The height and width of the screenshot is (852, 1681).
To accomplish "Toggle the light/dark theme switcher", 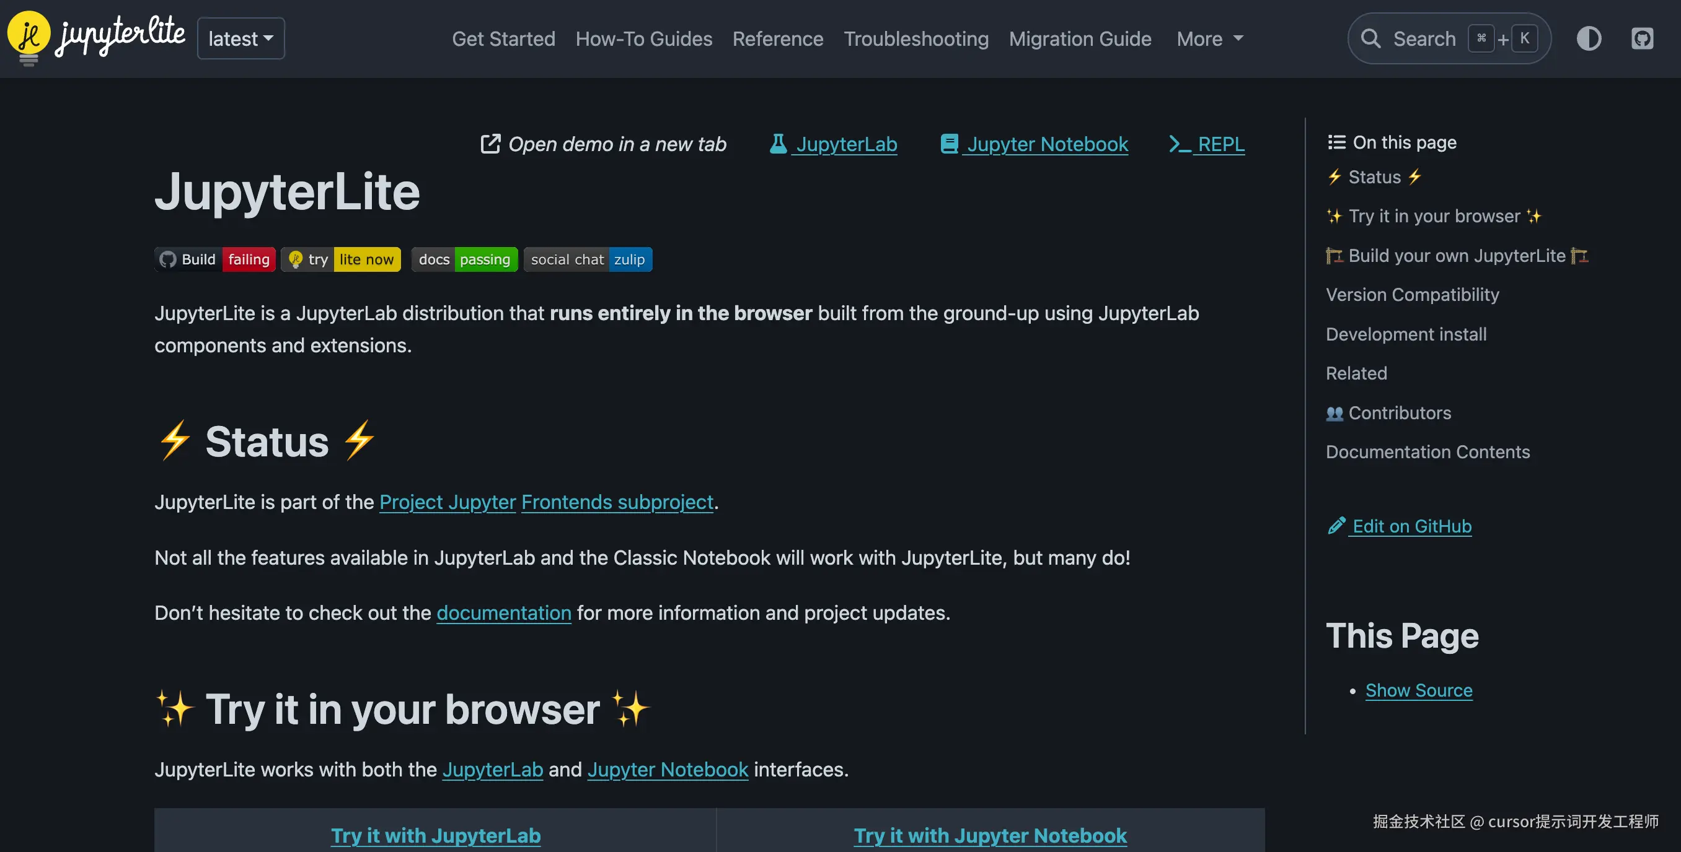I will [x=1589, y=38].
